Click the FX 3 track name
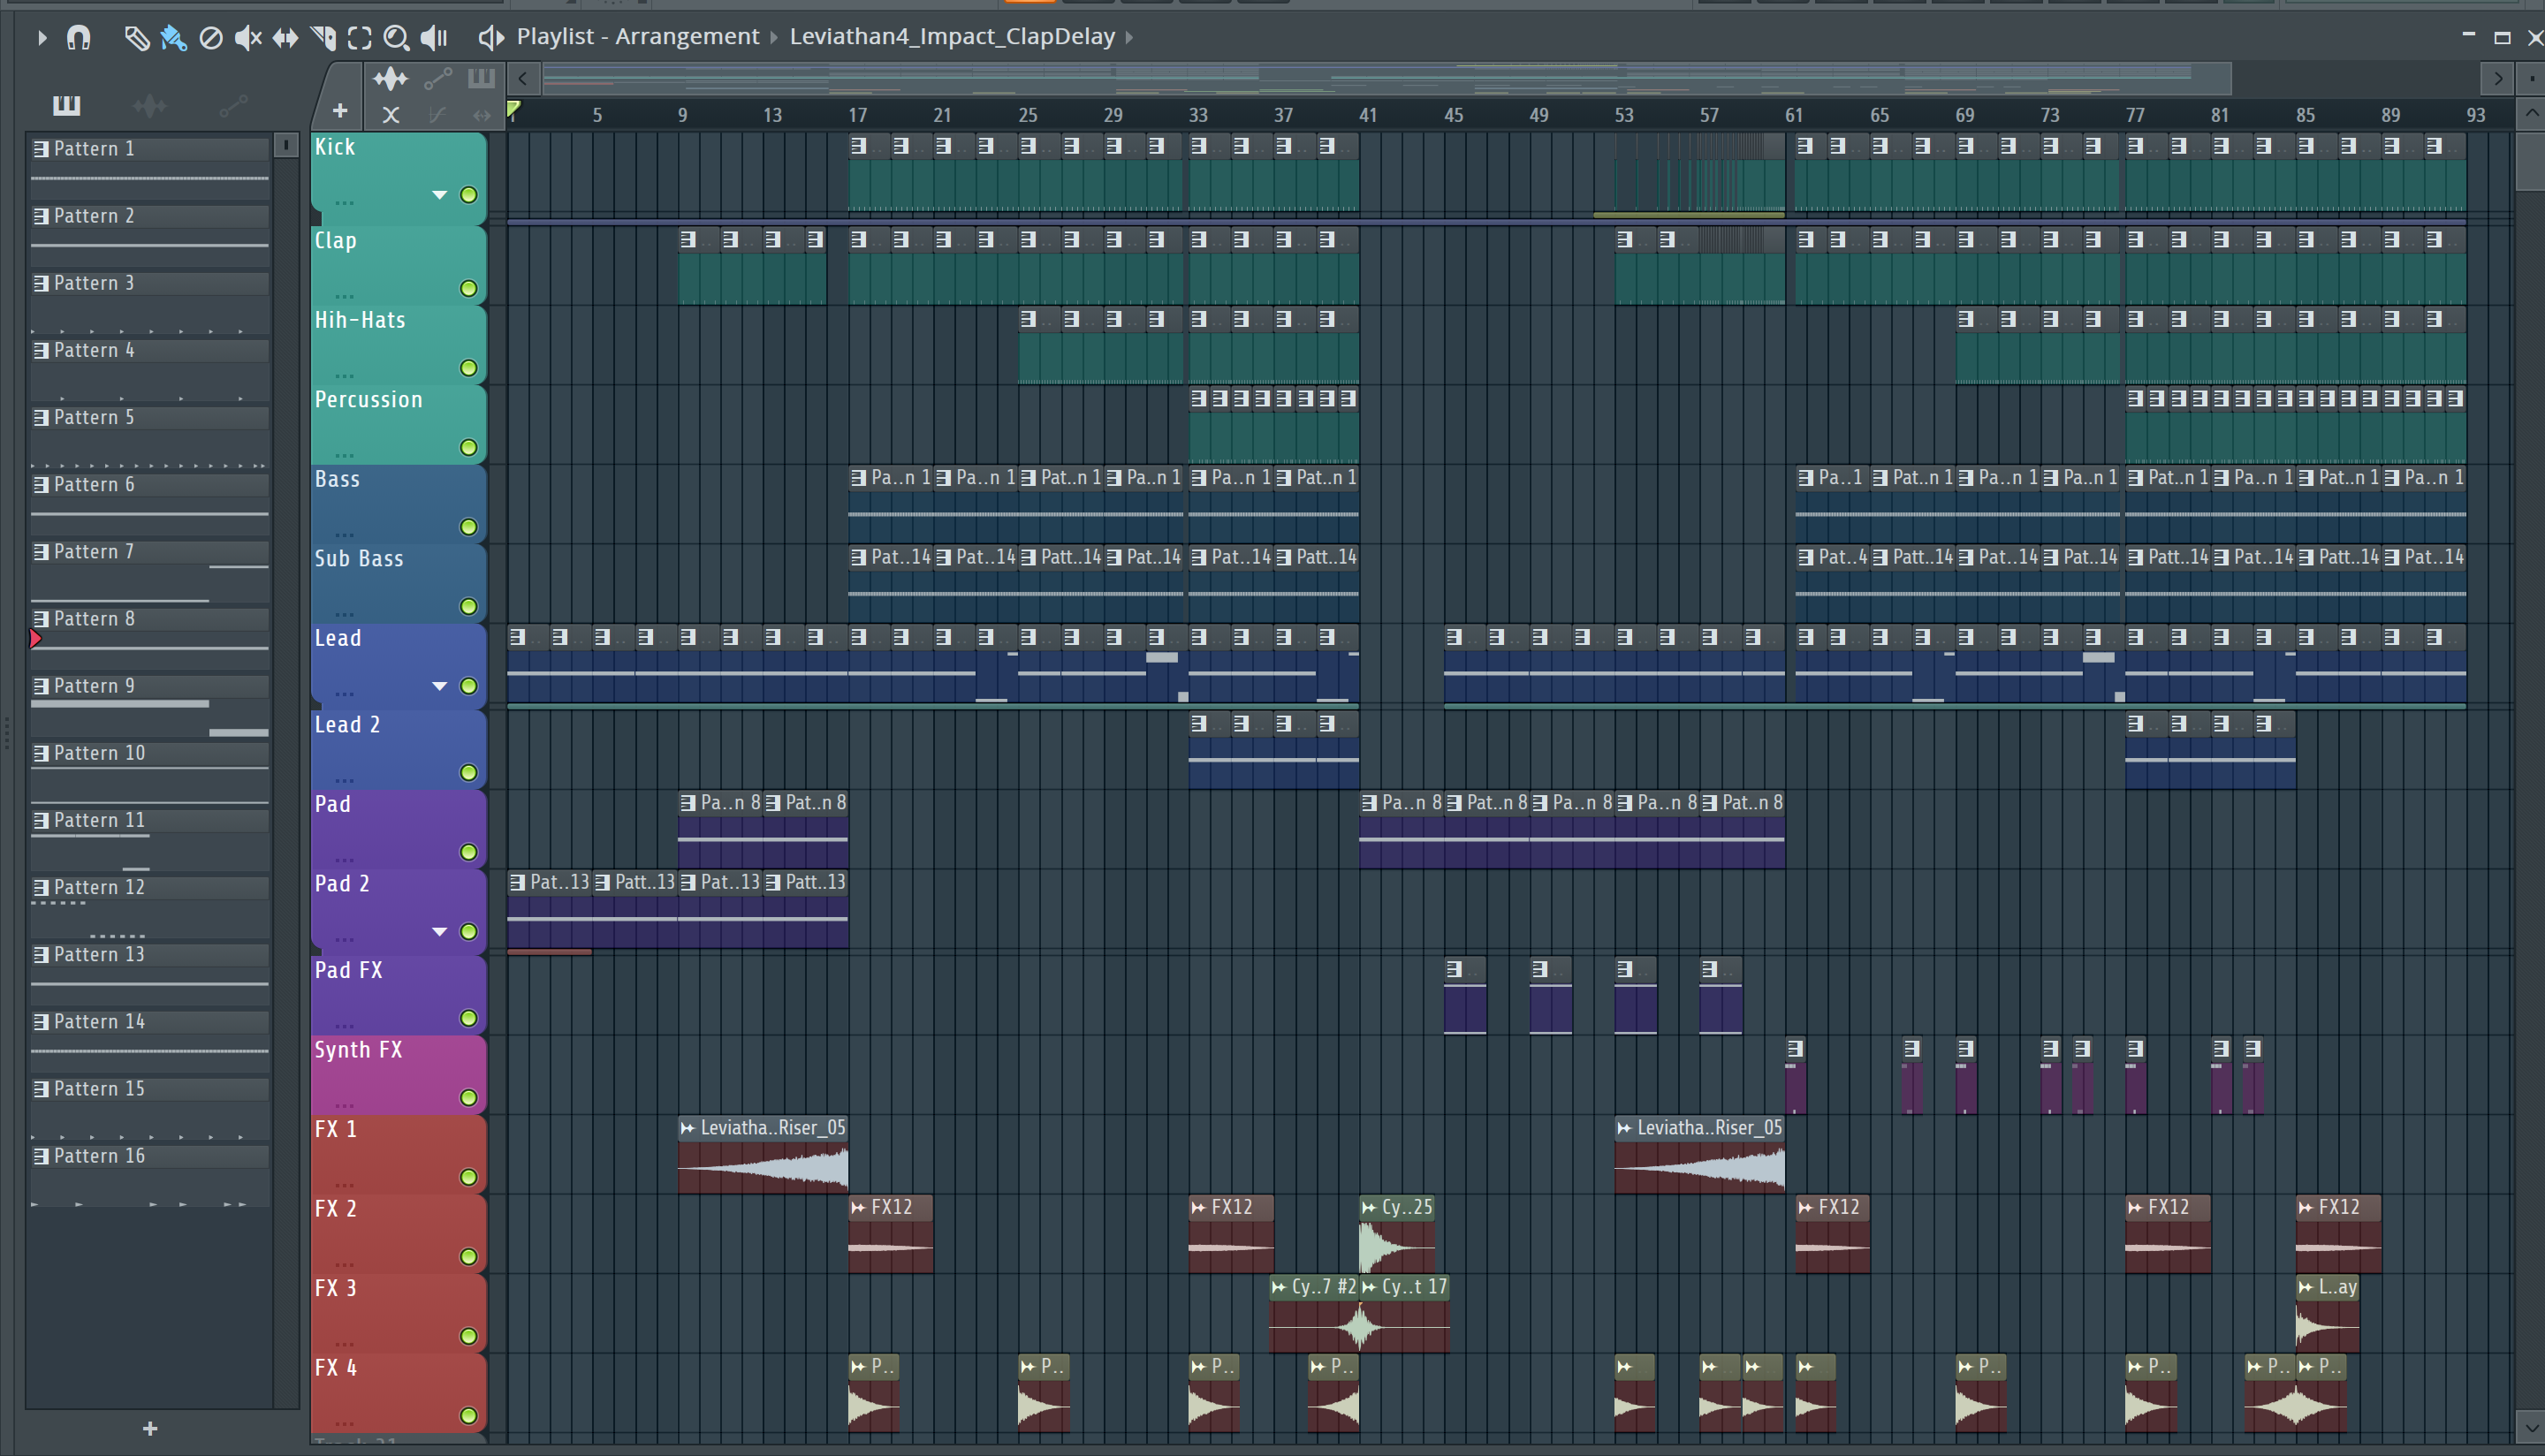 pyautogui.click(x=335, y=1288)
